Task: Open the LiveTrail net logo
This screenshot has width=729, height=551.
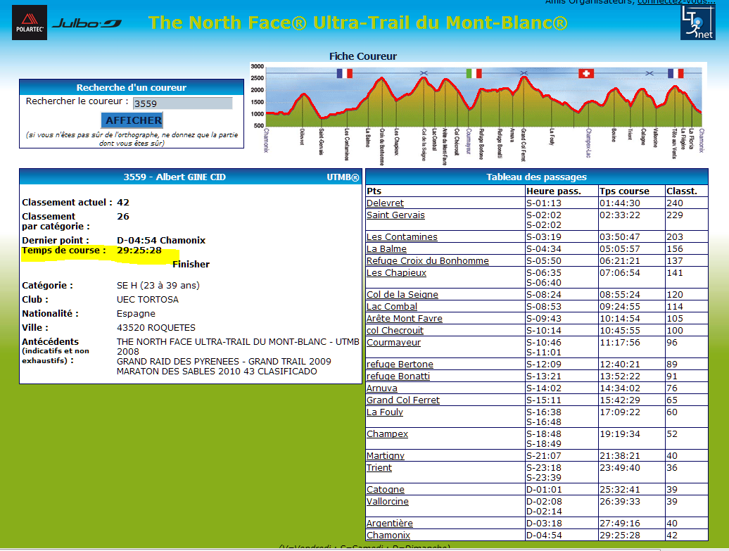Action: pyautogui.click(x=697, y=23)
